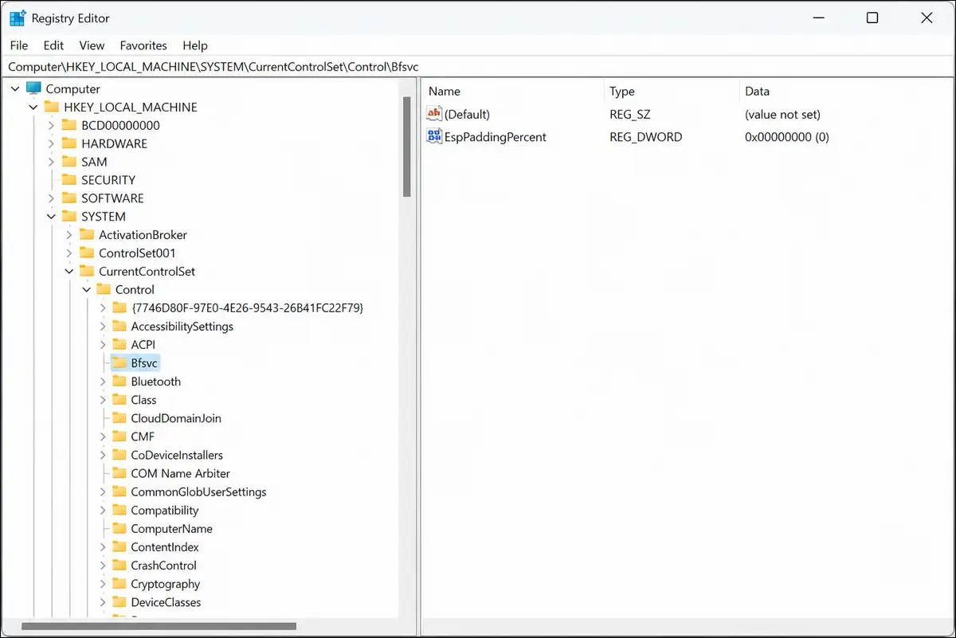The image size is (956, 638).
Task: Expand the ControlSet001 key
Action: pos(69,253)
